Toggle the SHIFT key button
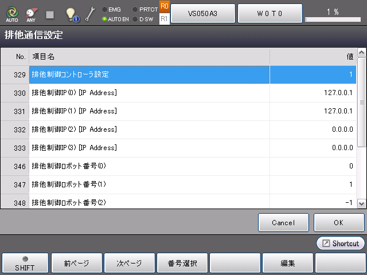 (24, 264)
